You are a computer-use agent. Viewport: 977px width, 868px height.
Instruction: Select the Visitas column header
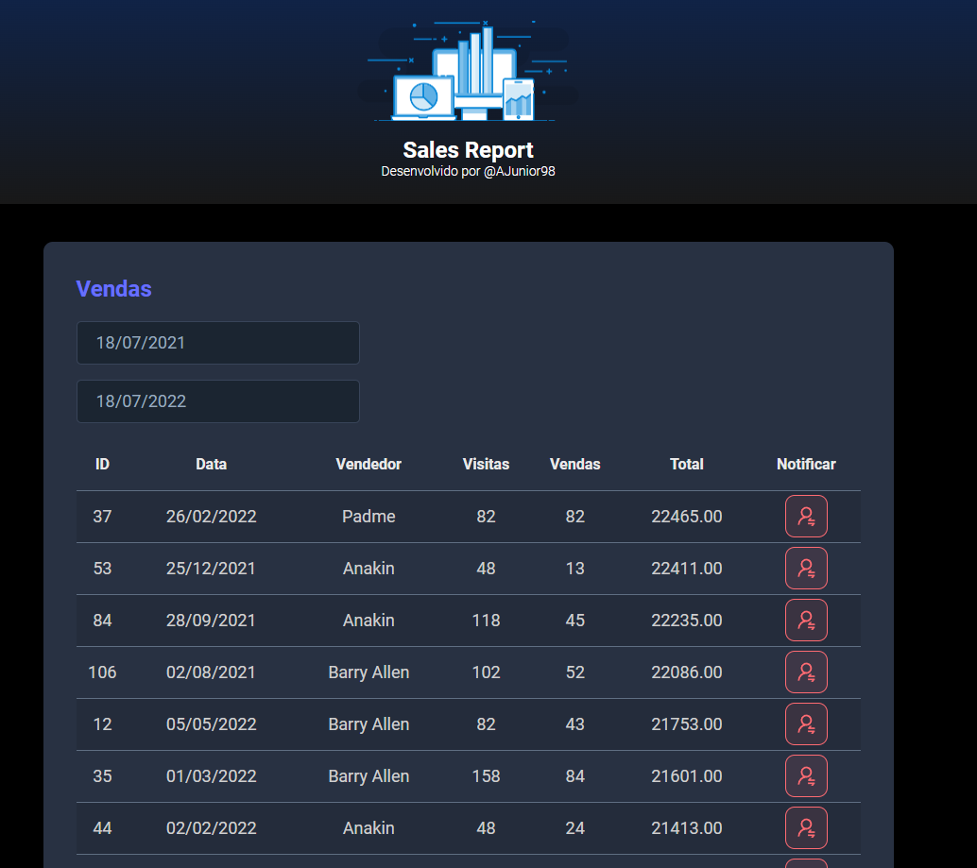[x=486, y=464]
